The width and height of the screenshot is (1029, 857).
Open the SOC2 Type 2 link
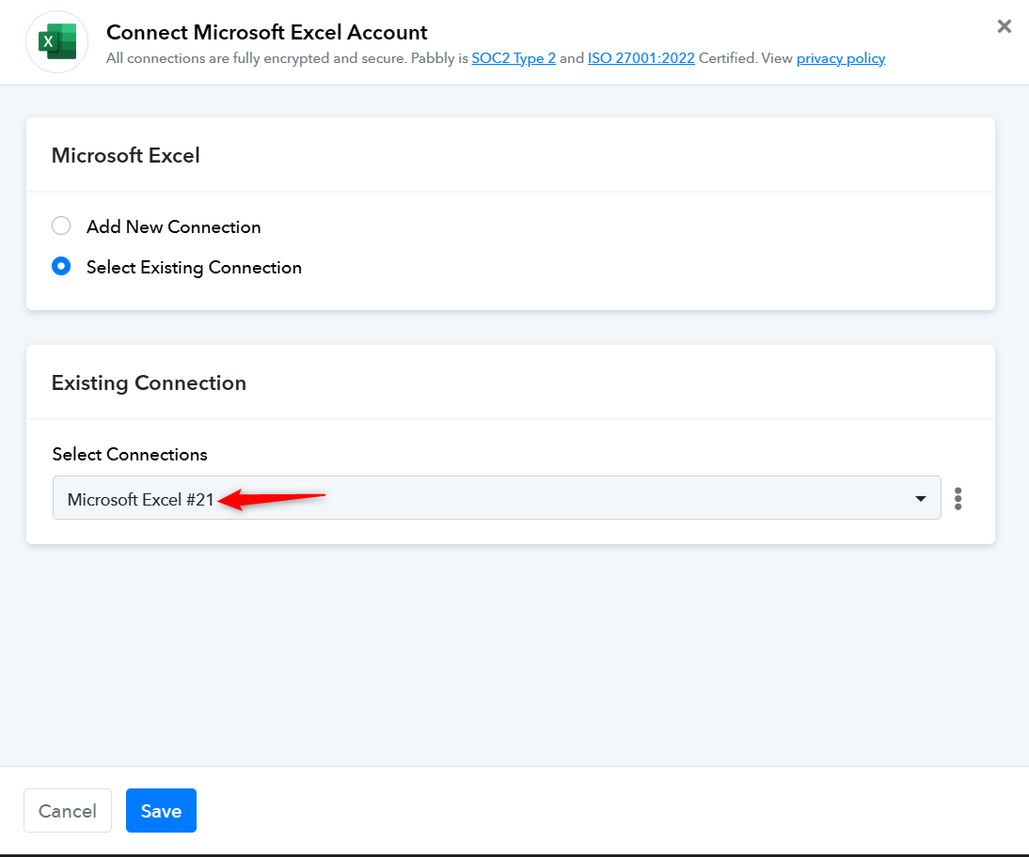[514, 58]
